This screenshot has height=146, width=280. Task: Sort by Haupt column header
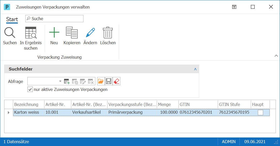click(260, 104)
